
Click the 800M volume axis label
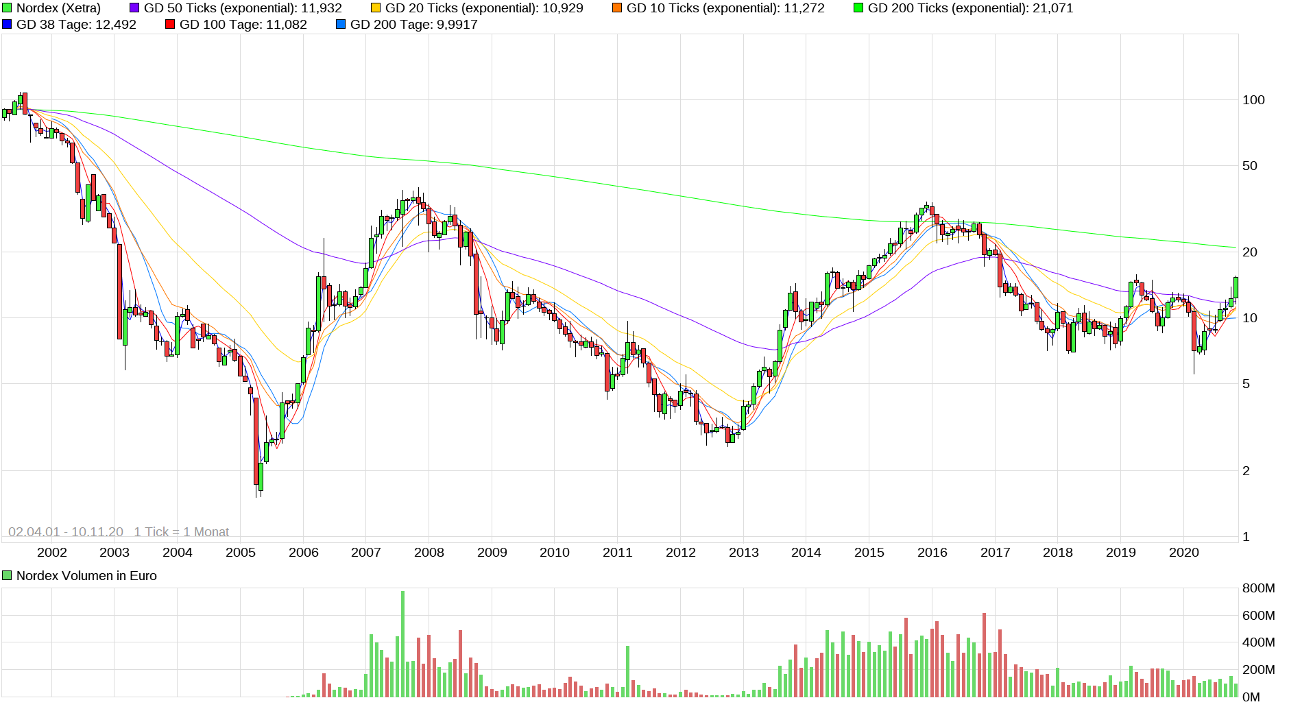click(1259, 588)
